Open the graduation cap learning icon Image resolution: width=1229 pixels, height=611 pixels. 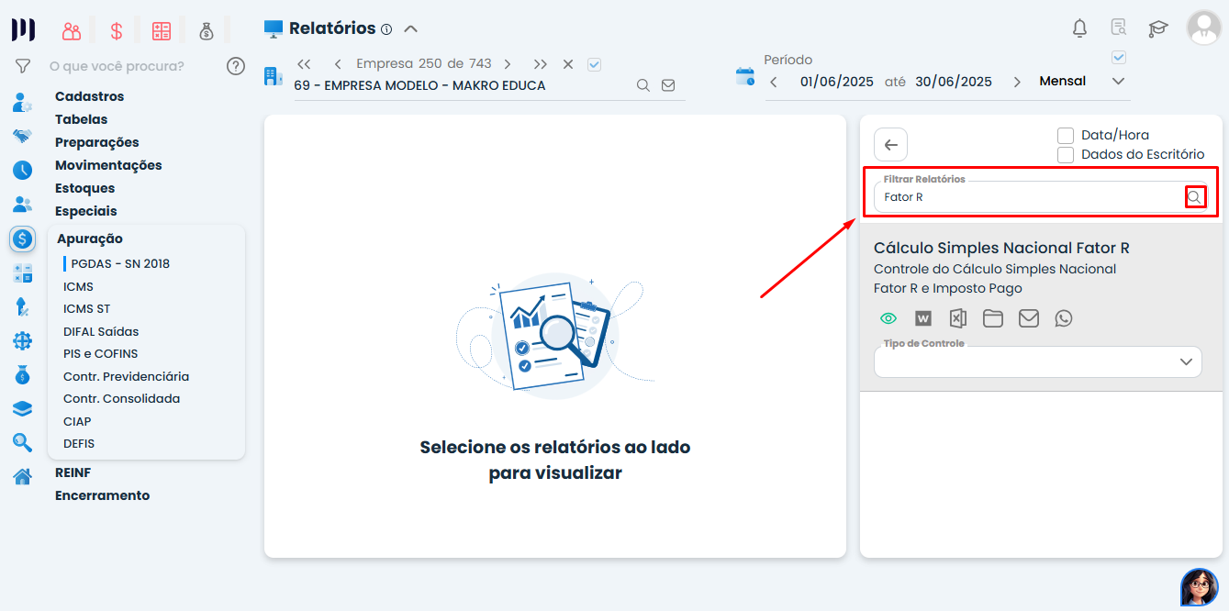click(x=1157, y=28)
